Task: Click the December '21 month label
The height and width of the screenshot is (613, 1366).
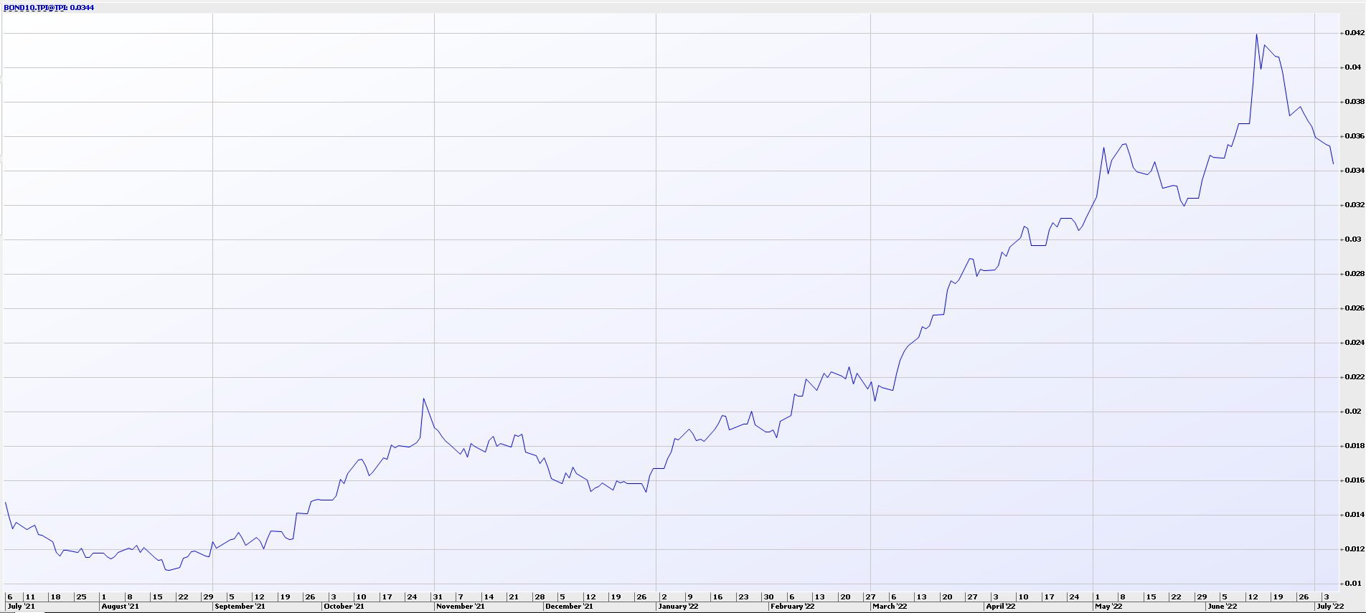Action: coord(569,607)
